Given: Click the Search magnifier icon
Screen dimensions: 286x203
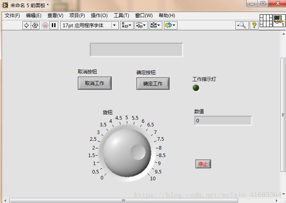Looking at the screenshot, I should coord(242,25).
